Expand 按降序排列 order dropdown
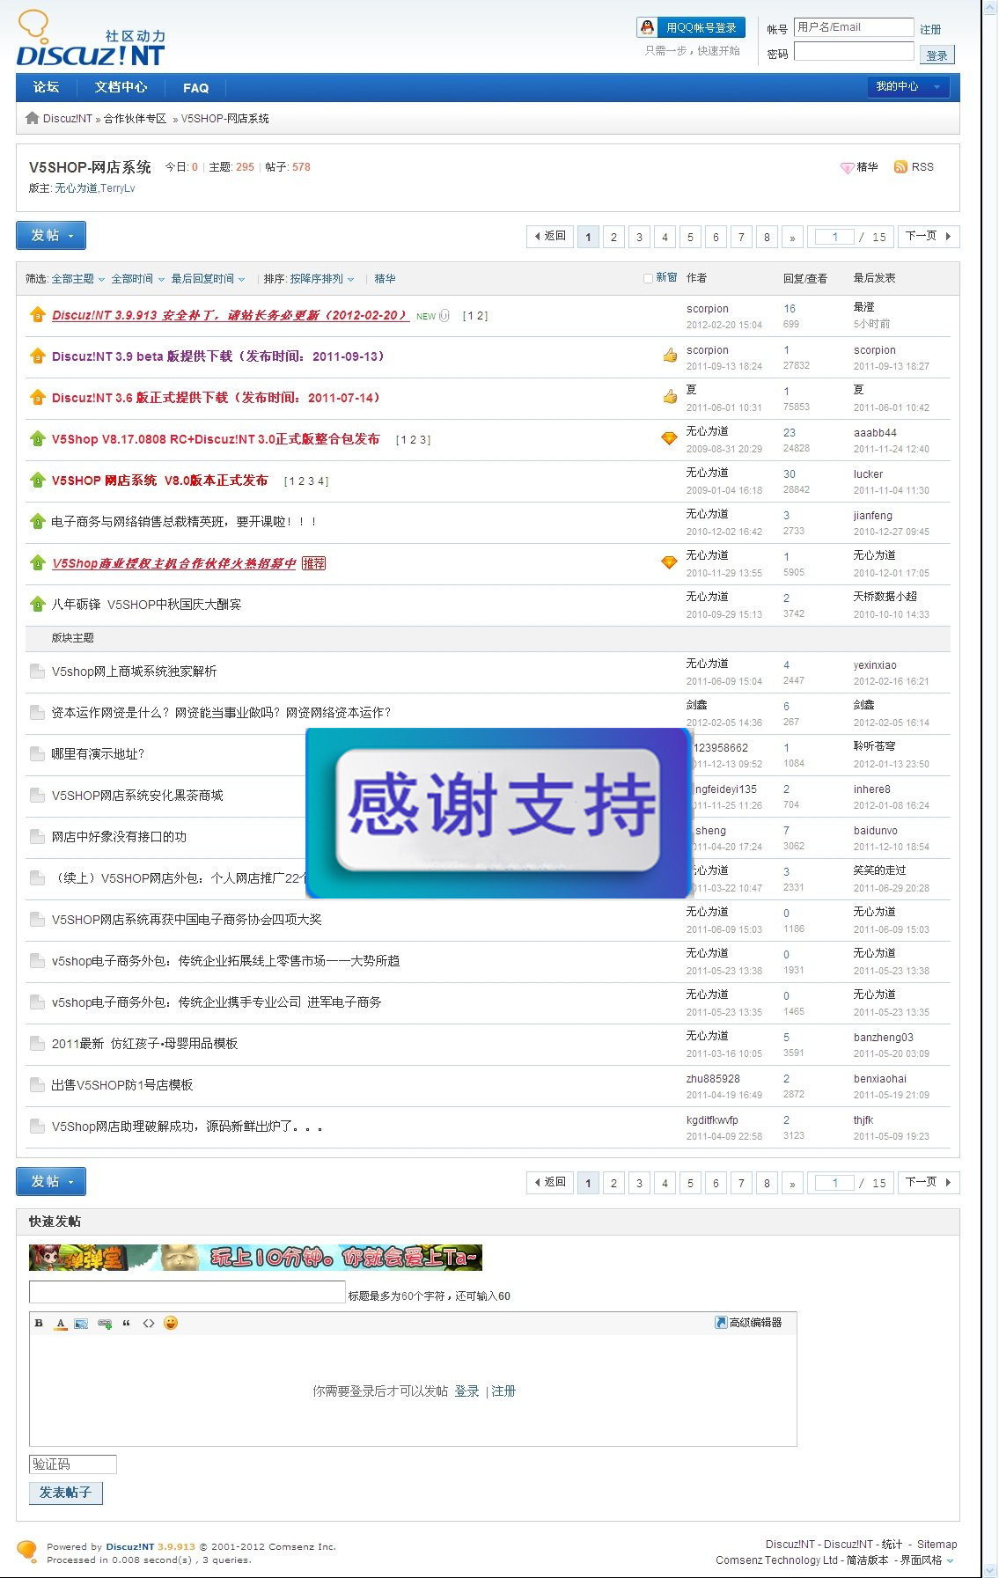999x1578 pixels. (322, 279)
